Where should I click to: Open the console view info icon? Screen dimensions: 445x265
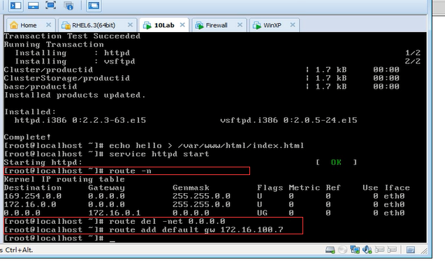pyautogui.click(x=68, y=5)
